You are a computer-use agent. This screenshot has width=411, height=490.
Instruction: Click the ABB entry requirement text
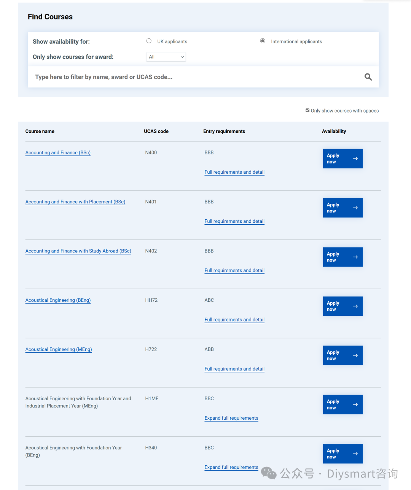pyautogui.click(x=209, y=349)
